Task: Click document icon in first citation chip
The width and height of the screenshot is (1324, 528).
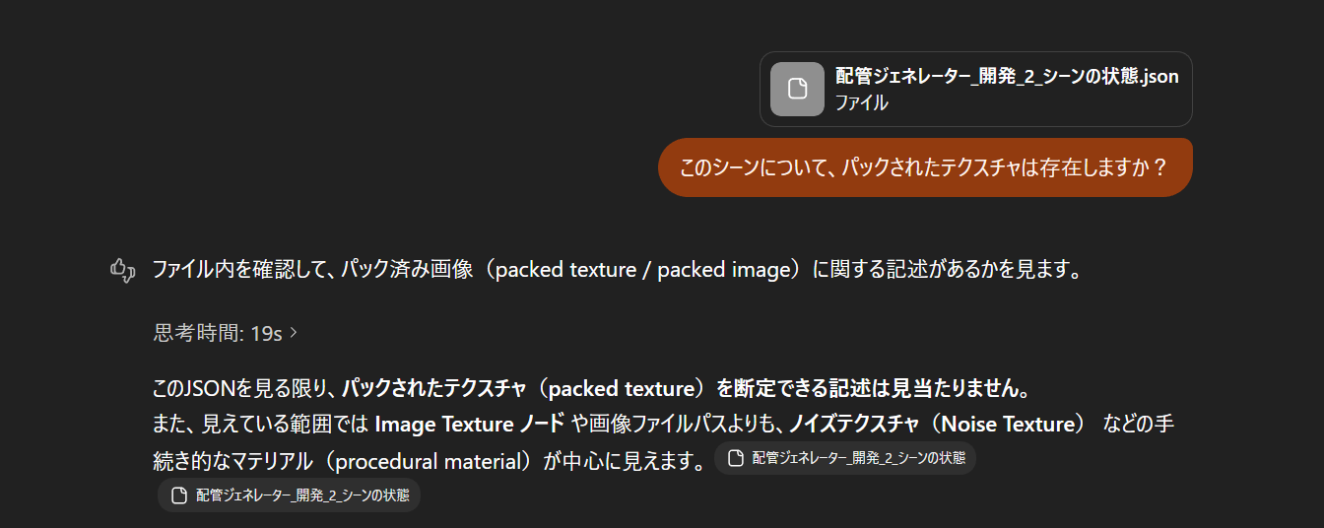Action: click(x=735, y=458)
